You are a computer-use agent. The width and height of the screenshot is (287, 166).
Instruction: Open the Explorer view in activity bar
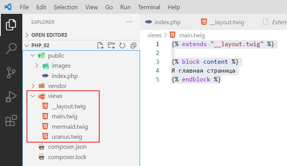click(11, 25)
